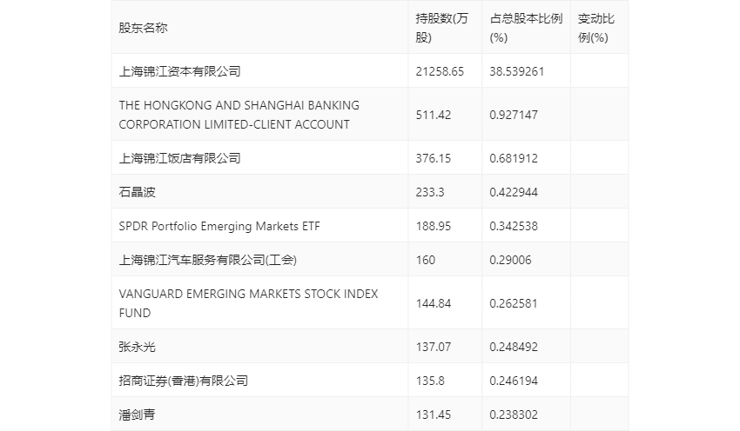Select shareholder 上海锦江饭店有限公司
The height and width of the screenshot is (431, 740).
[x=179, y=158]
